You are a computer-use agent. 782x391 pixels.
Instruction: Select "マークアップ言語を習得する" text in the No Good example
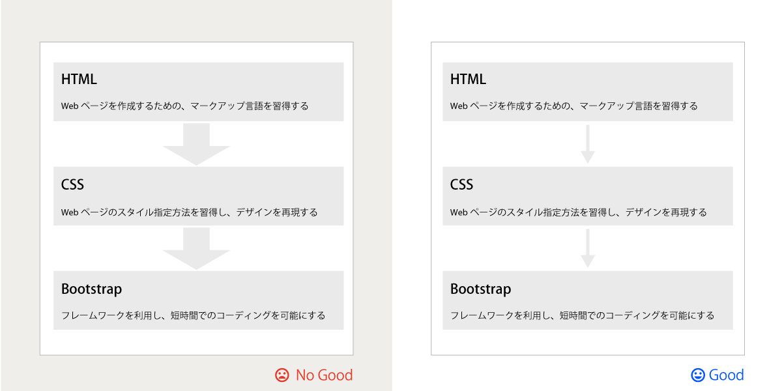[250, 106]
